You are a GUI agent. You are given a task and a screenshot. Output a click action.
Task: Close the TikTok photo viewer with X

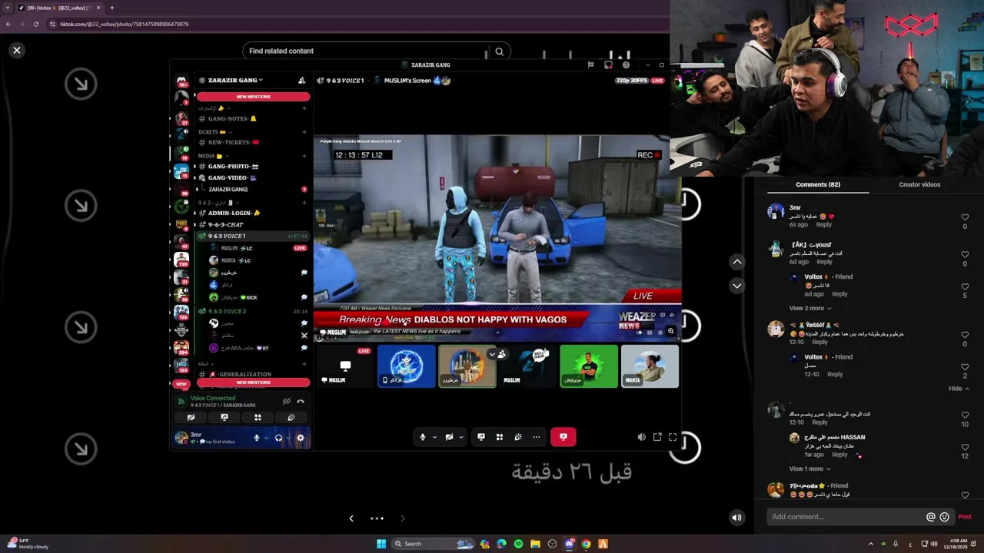(x=16, y=50)
